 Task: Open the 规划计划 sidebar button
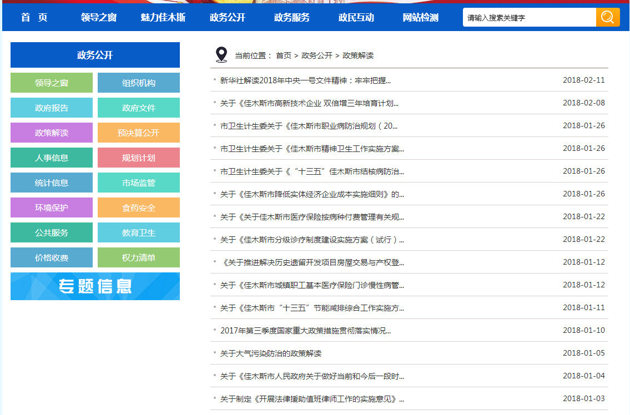coord(139,158)
